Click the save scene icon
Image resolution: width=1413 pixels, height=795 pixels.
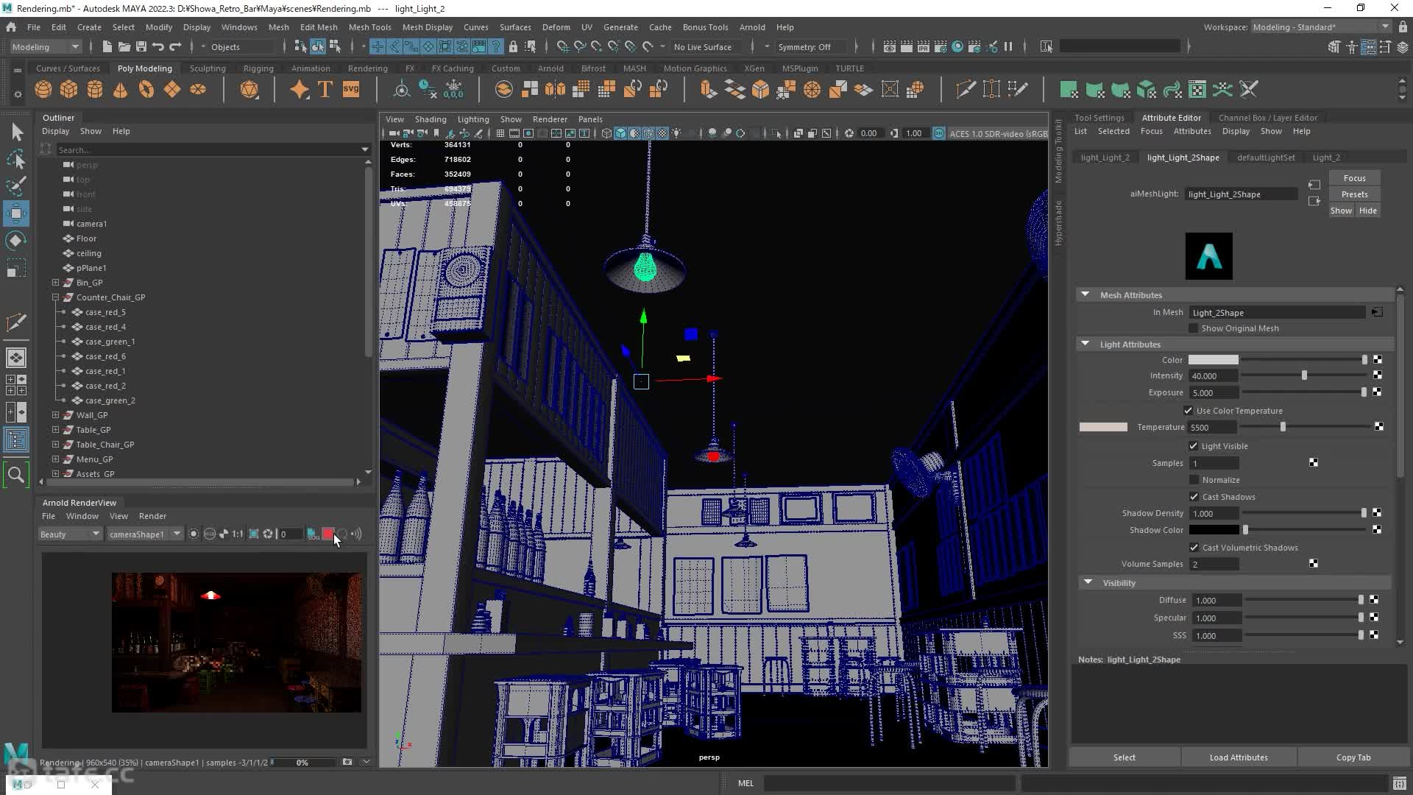(x=141, y=46)
